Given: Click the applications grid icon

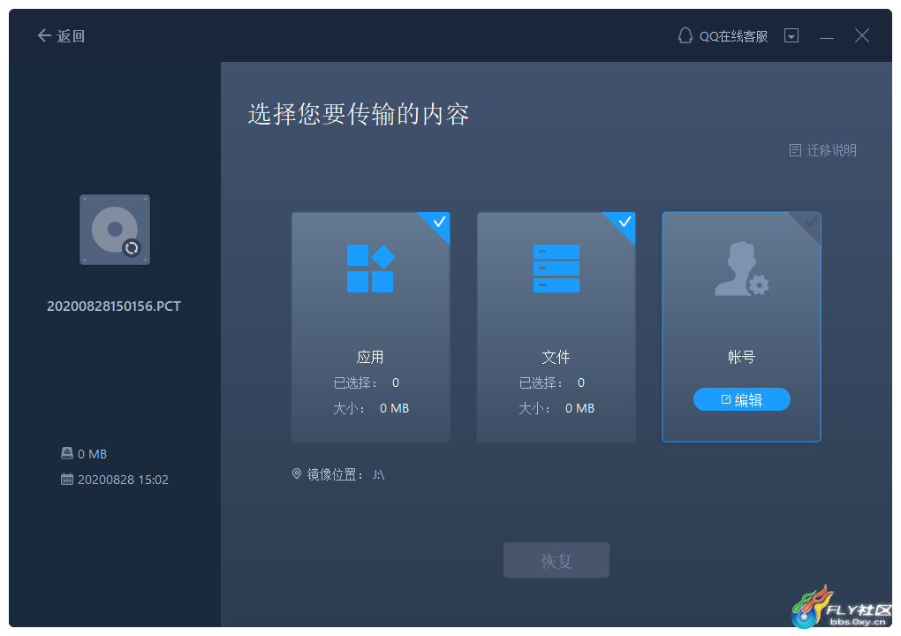Looking at the screenshot, I should 371,269.
